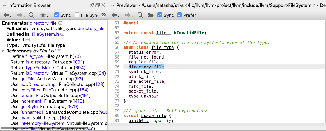Select Use create FileOutputBuffer.cpp(191) reference

click(50, 96)
